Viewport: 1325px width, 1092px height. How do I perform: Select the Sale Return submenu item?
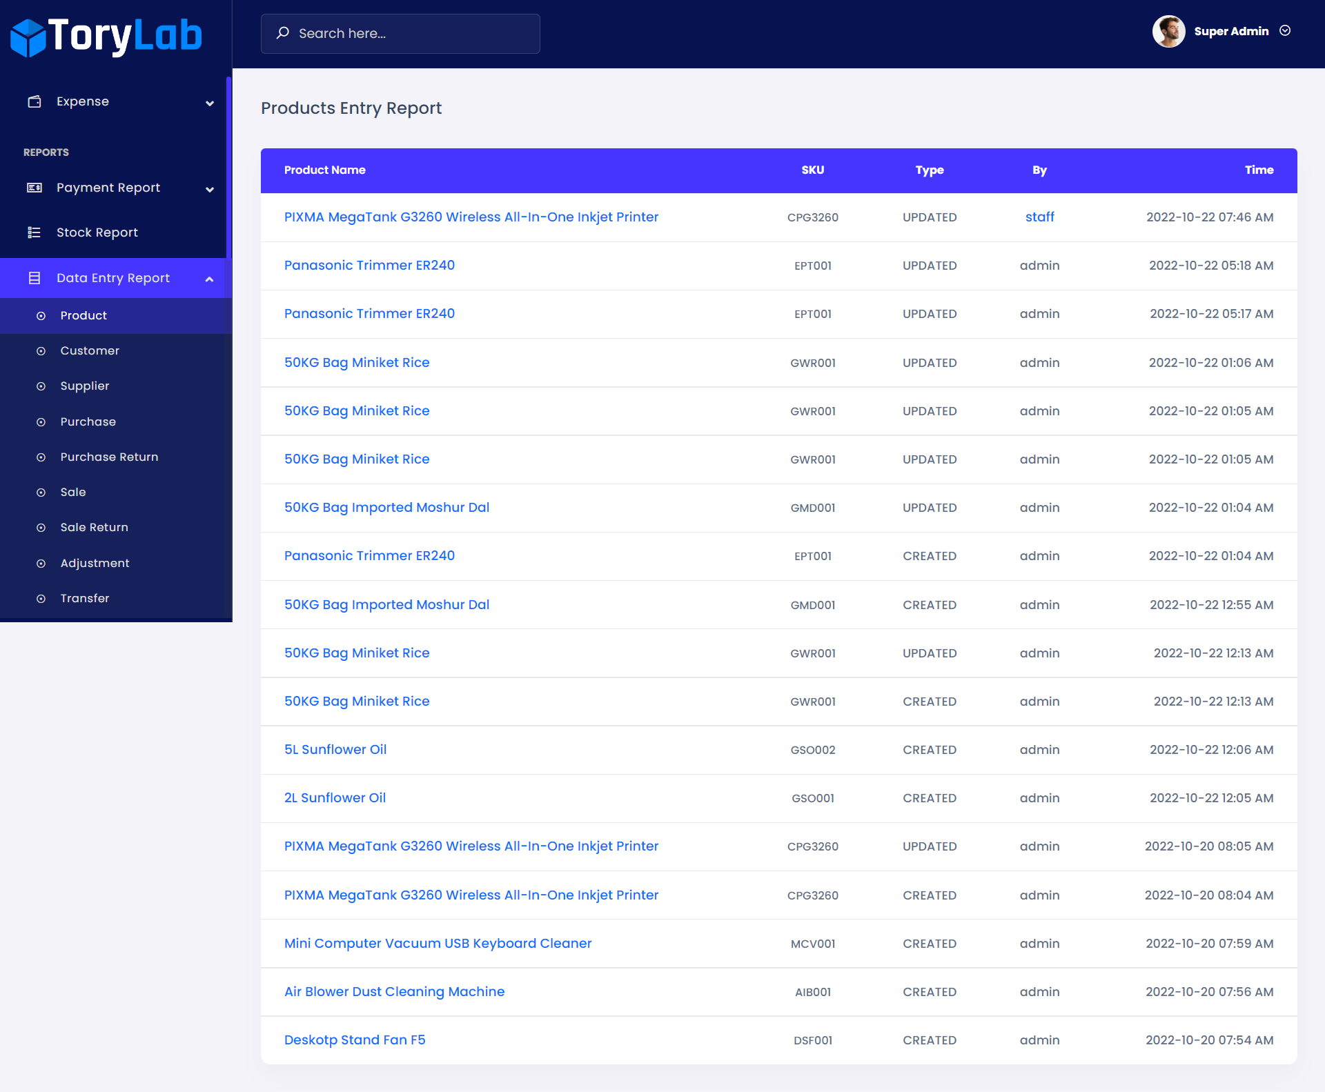point(94,527)
